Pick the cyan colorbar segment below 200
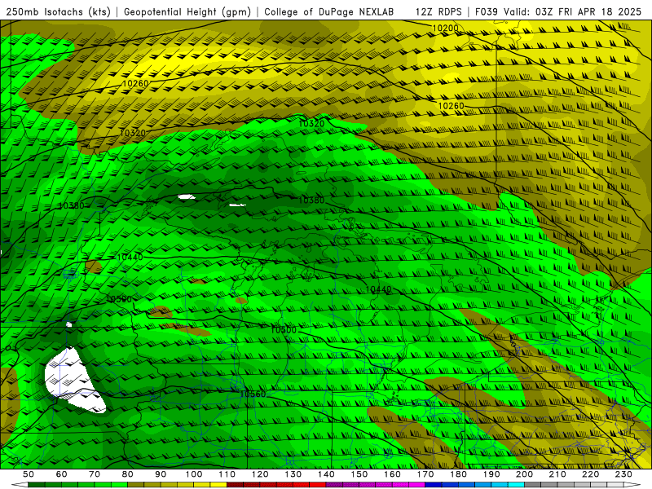The image size is (652, 489). pyautogui.click(x=516, y=485)
